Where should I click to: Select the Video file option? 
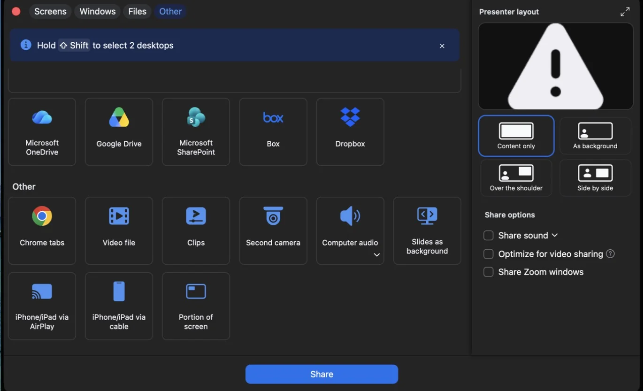coord(119,230)
